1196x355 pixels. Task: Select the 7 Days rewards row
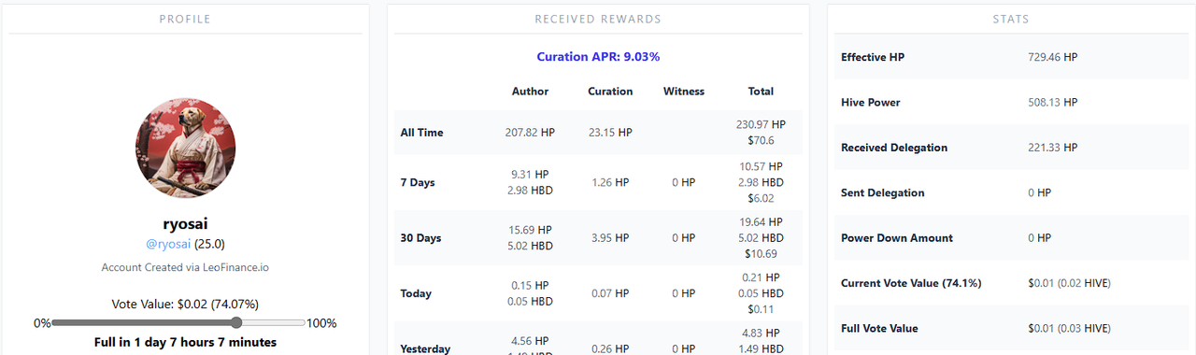[598, 182]
